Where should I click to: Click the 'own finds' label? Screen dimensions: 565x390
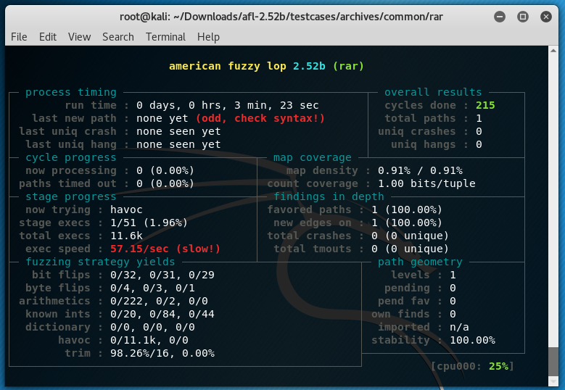coord(400,314)
